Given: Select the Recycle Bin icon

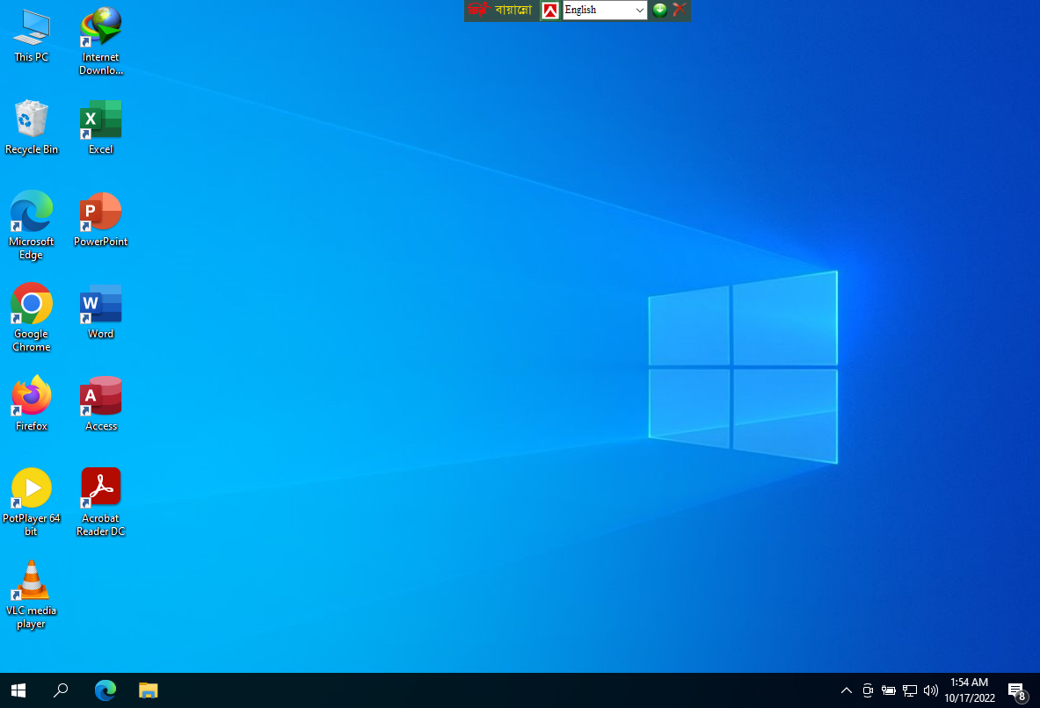Looking at the screenshot, I should pyautogui.click(x=31, y=120).
